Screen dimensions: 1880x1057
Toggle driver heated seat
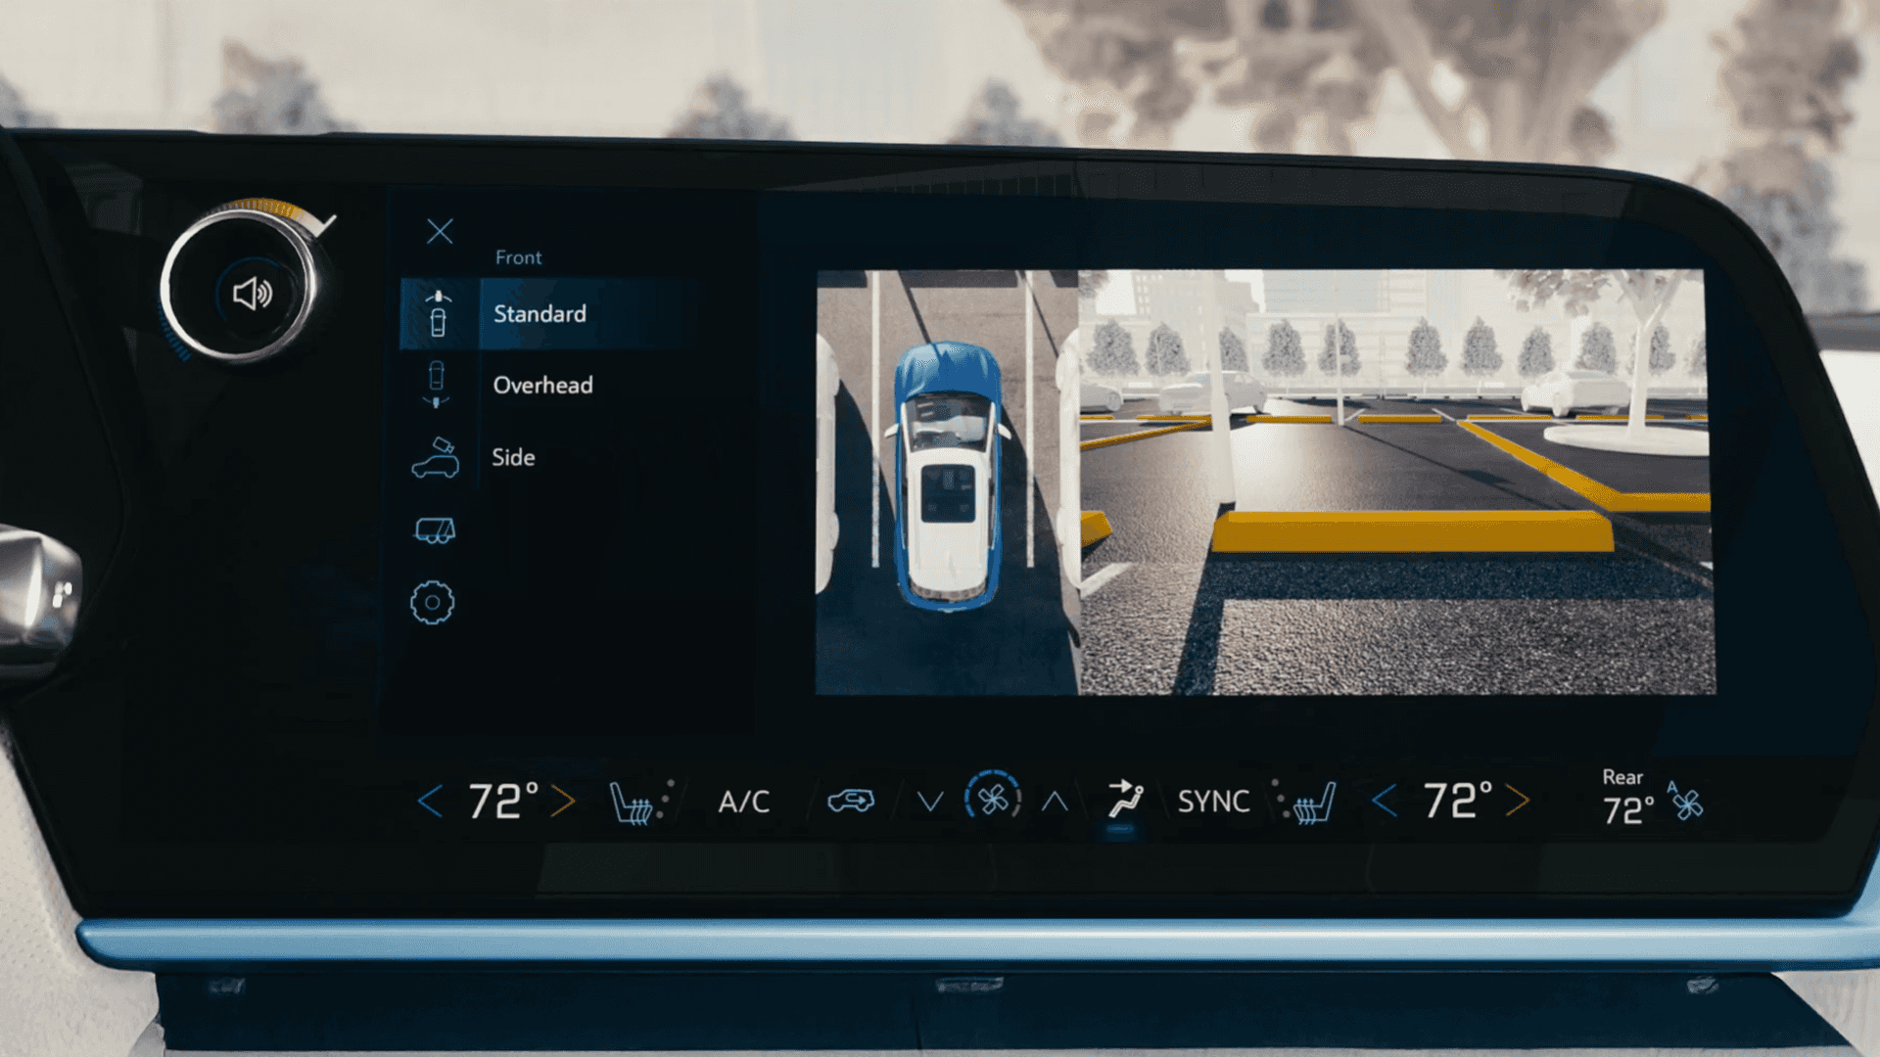click(640, 803)
